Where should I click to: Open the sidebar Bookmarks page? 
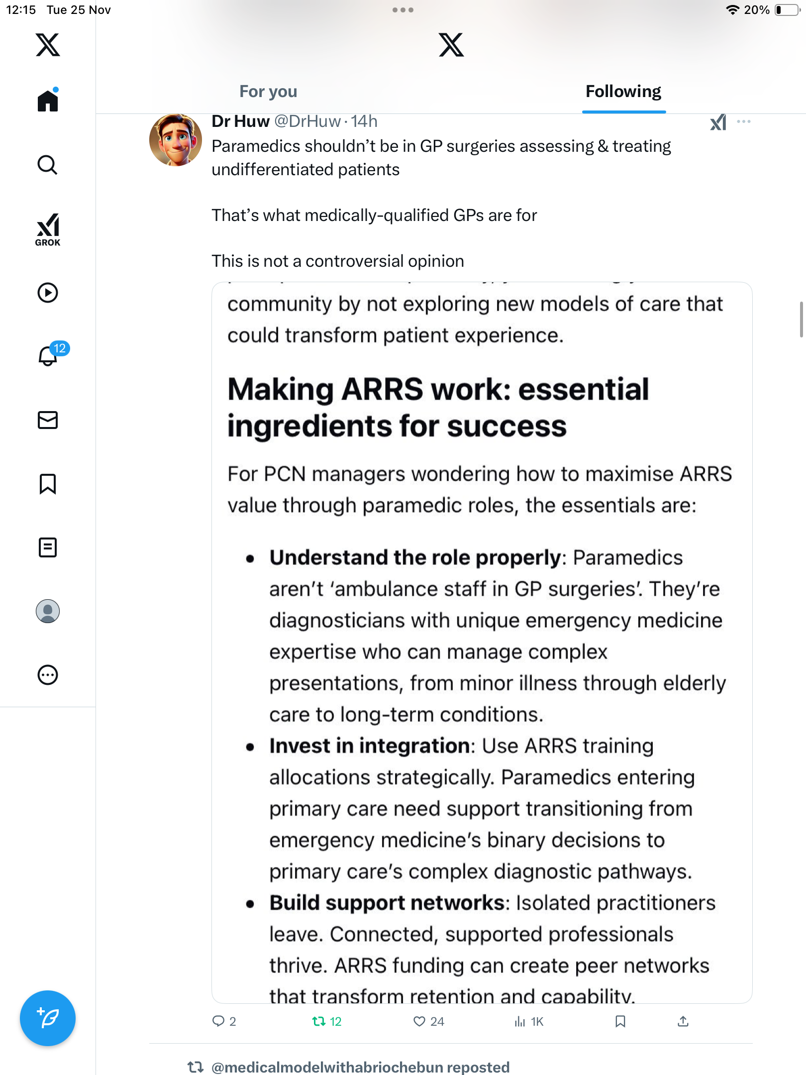[x=48, y=484]
